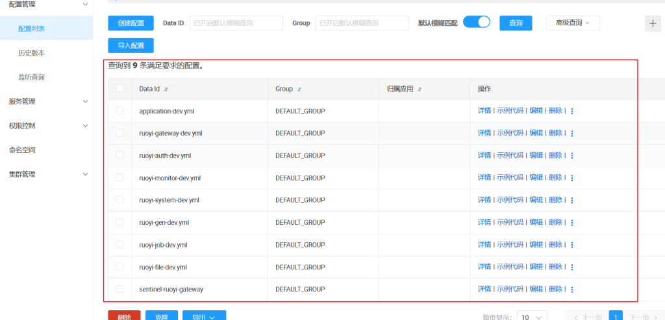Expand the 高级查询 dropdown
The height and width of the screenshot is (320, 665).
(x=572, y=23)
